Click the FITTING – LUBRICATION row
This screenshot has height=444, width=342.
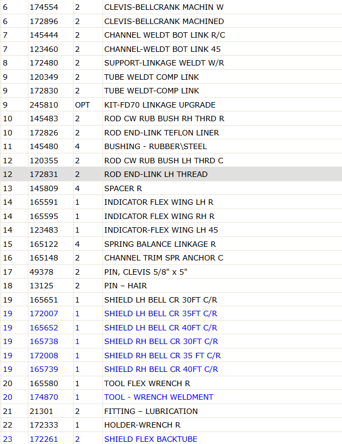[171, 411]
